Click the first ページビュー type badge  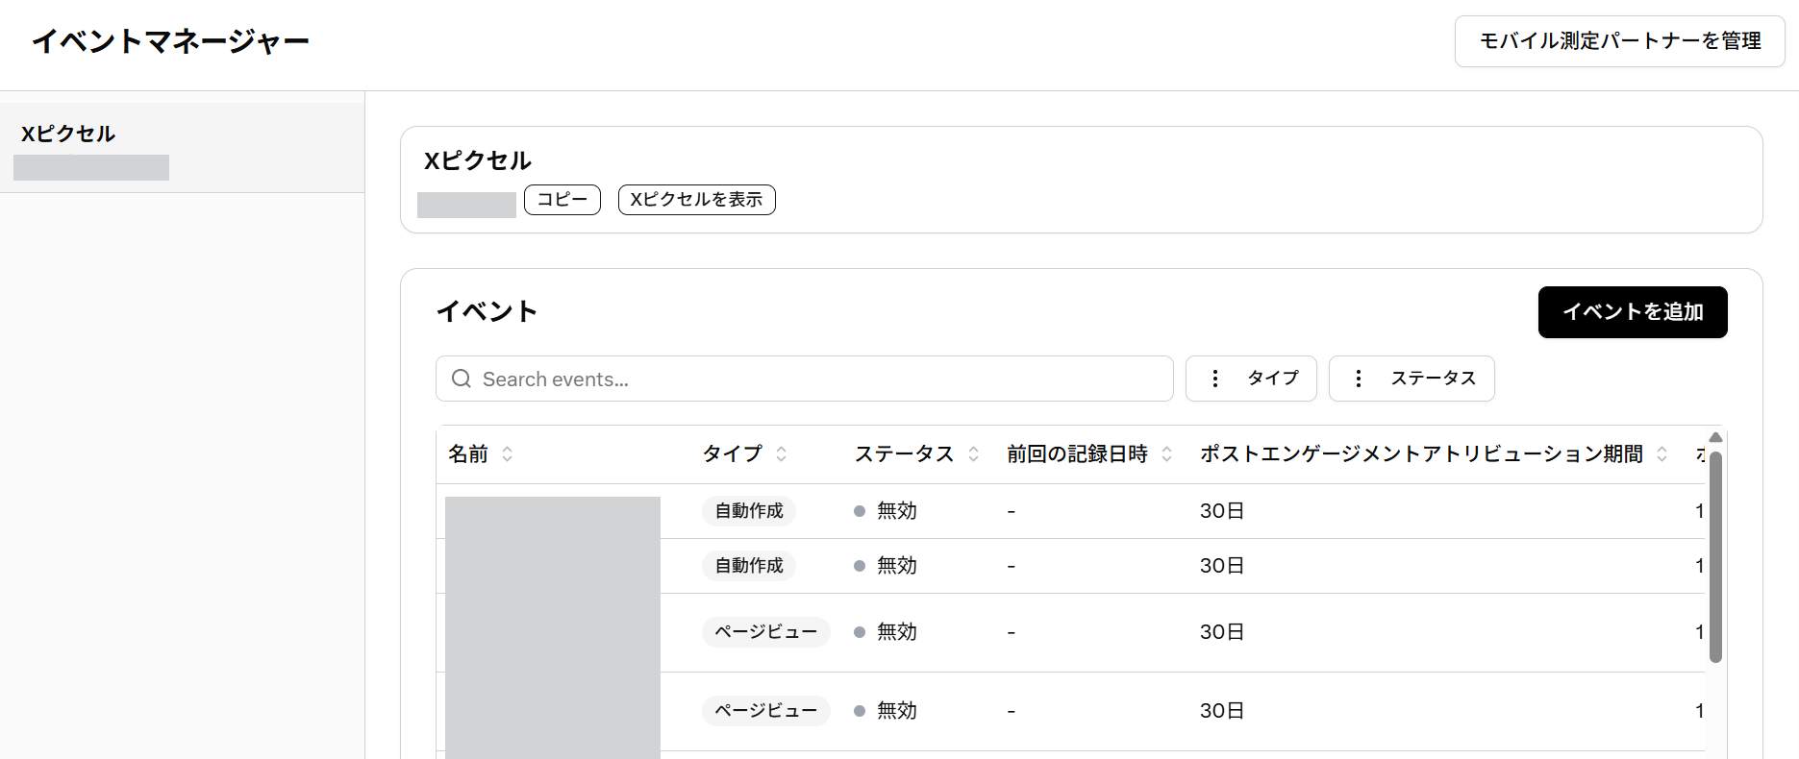[765, 632]
